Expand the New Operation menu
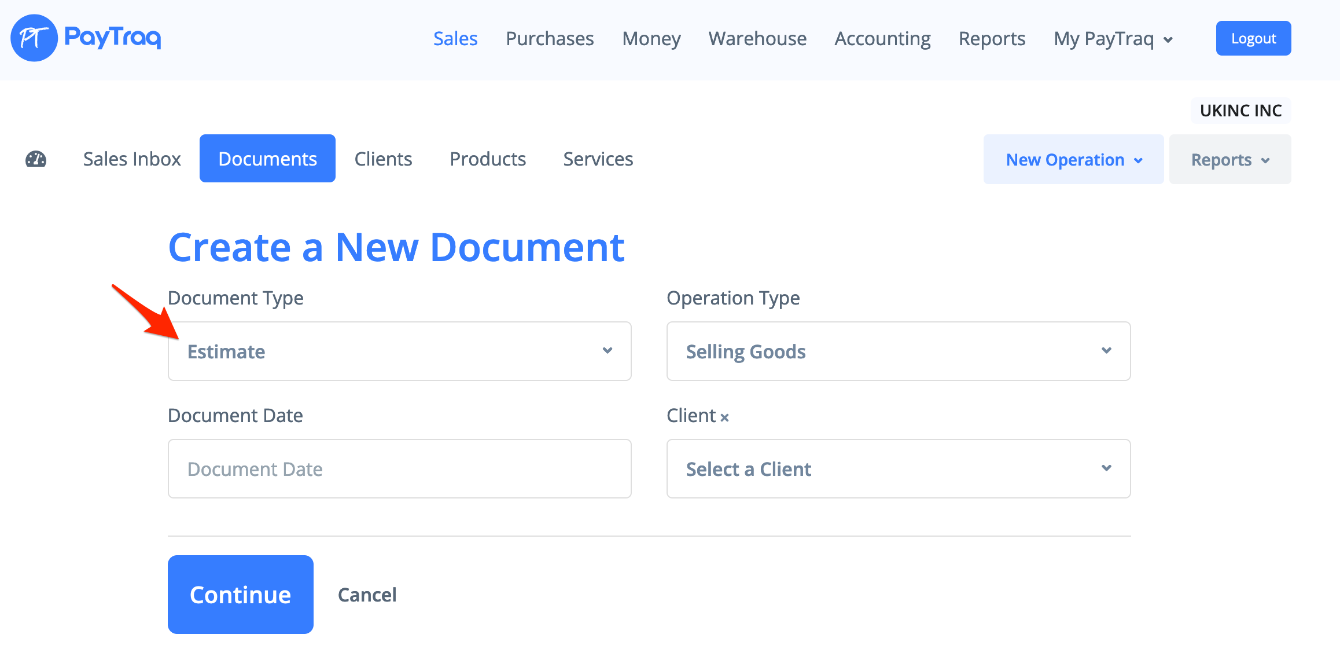 coord(1073,160)
